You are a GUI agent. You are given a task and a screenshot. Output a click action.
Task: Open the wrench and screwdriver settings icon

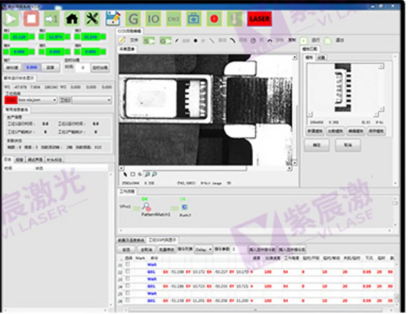coord(92,19)
